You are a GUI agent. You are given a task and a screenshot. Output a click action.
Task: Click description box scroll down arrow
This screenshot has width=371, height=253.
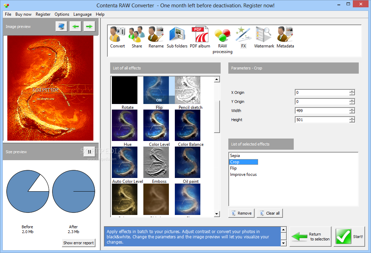click(283, 243)
